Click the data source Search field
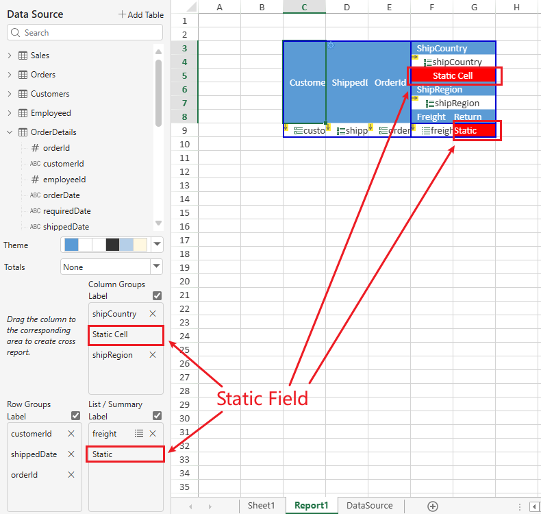 pyautogui.click(x=86, y=32)
